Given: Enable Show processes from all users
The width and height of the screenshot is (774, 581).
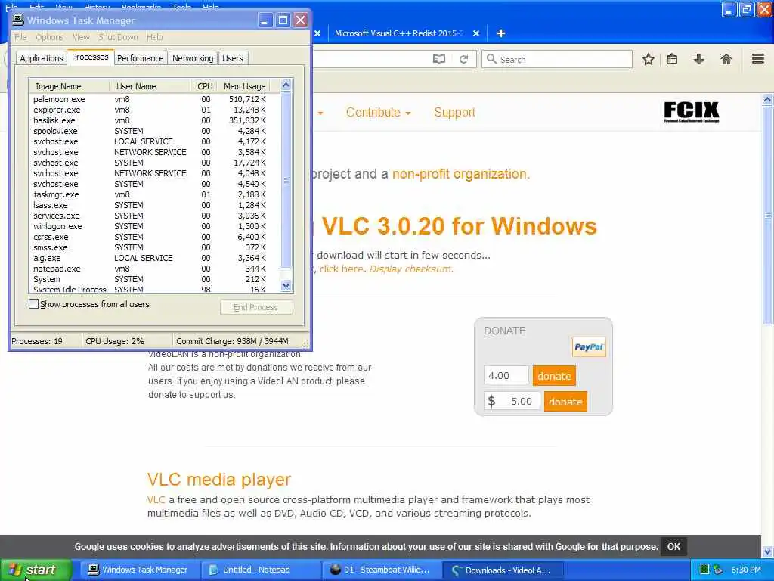Looking at the screenshot, I should tap(33, 304).
